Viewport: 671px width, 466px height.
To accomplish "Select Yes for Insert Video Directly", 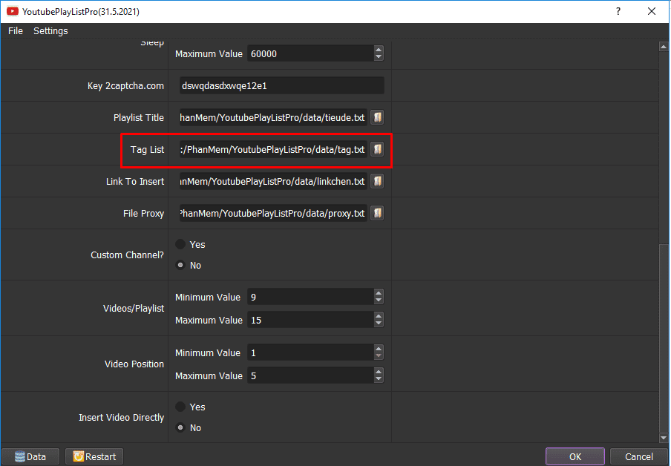I will click(x=180, y=407).
